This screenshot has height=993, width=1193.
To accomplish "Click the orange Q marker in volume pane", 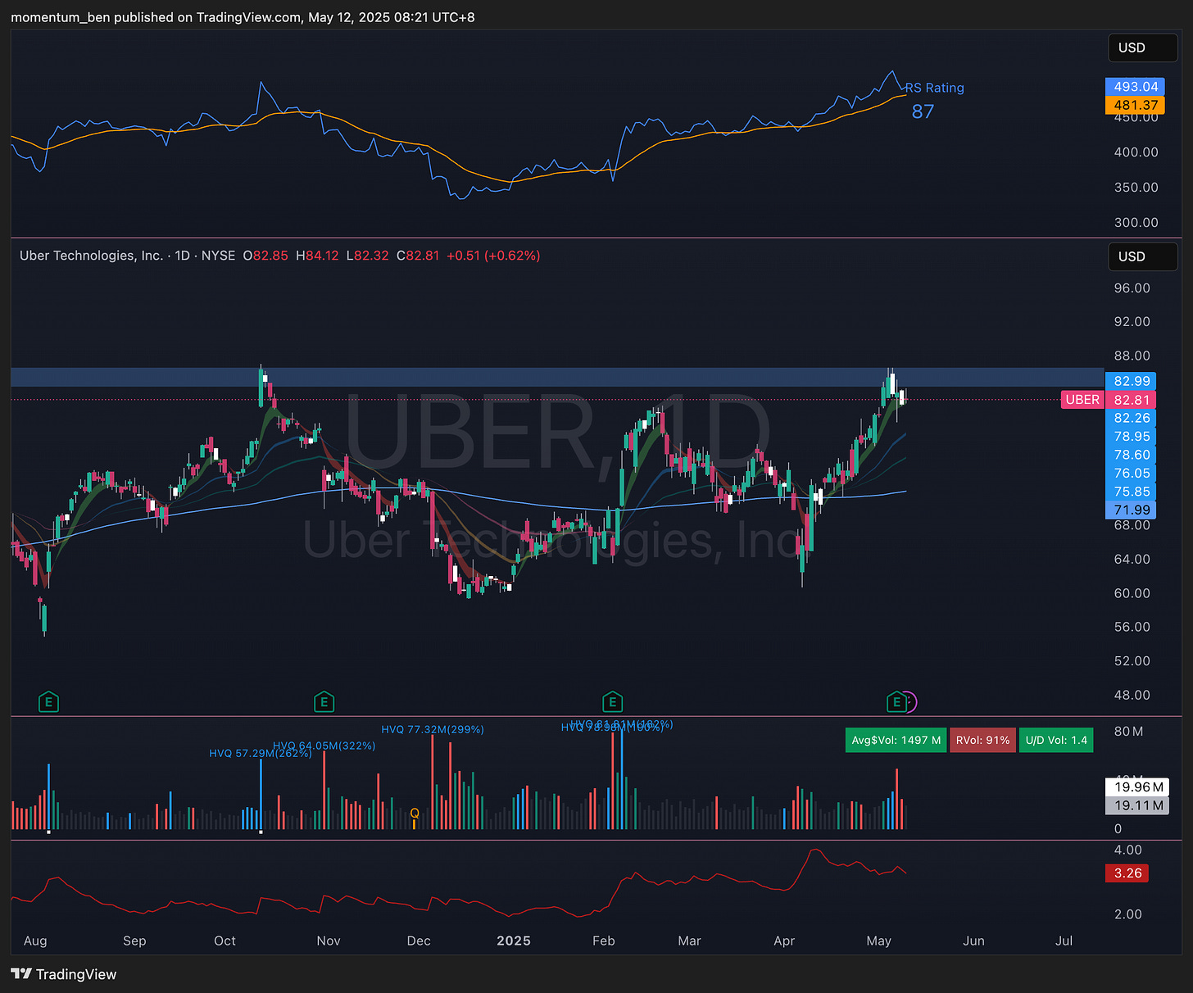I will (x=415, y=814).
